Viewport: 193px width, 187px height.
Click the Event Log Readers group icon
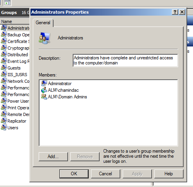4,61
